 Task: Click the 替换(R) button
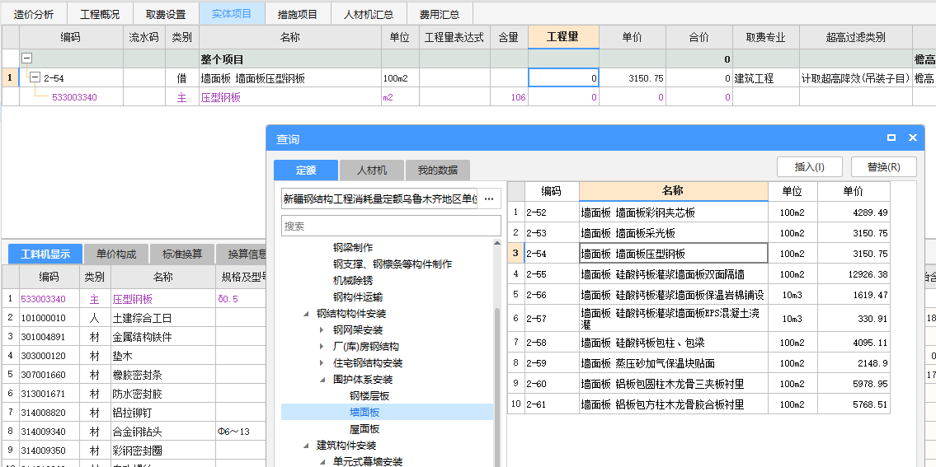pyautogui.click(x=883, y=167)
